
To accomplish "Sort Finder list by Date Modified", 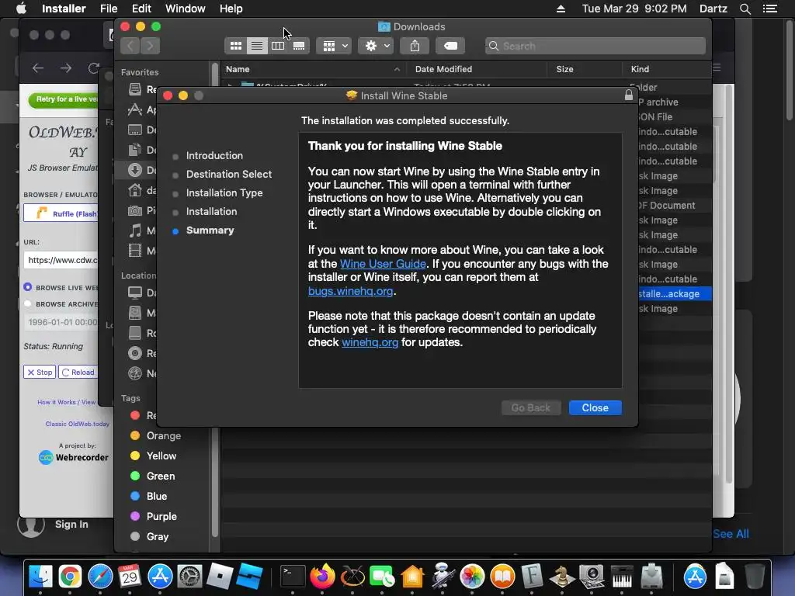I will pyautogui.click(x=477, y=69).
